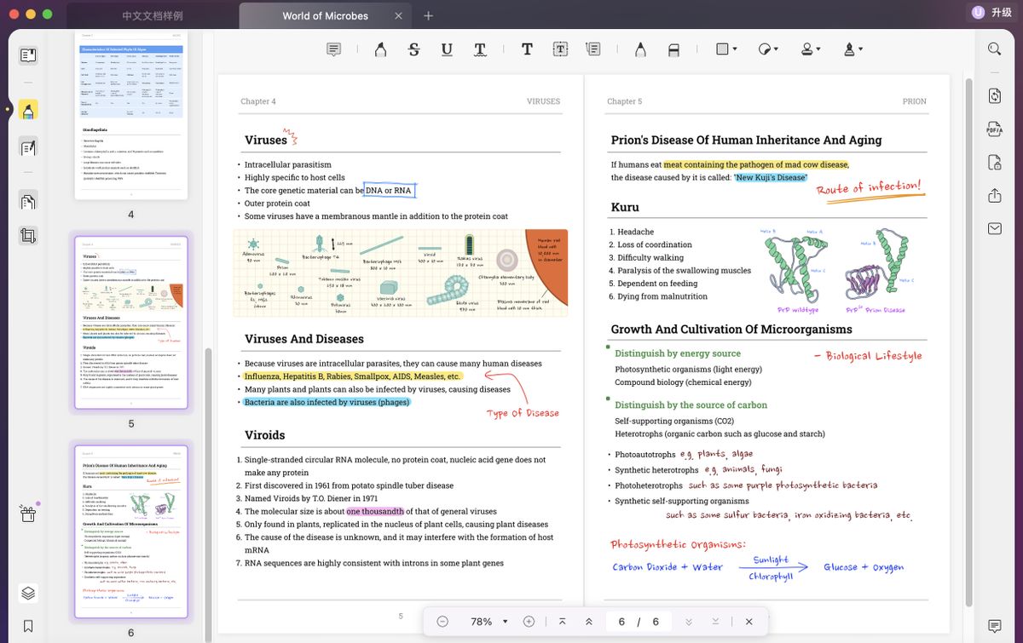Image resolution: width=1023 pixels, height=643 pixels.
Task: Open the PDF/A conversion tool
Action: click(994, 129)
